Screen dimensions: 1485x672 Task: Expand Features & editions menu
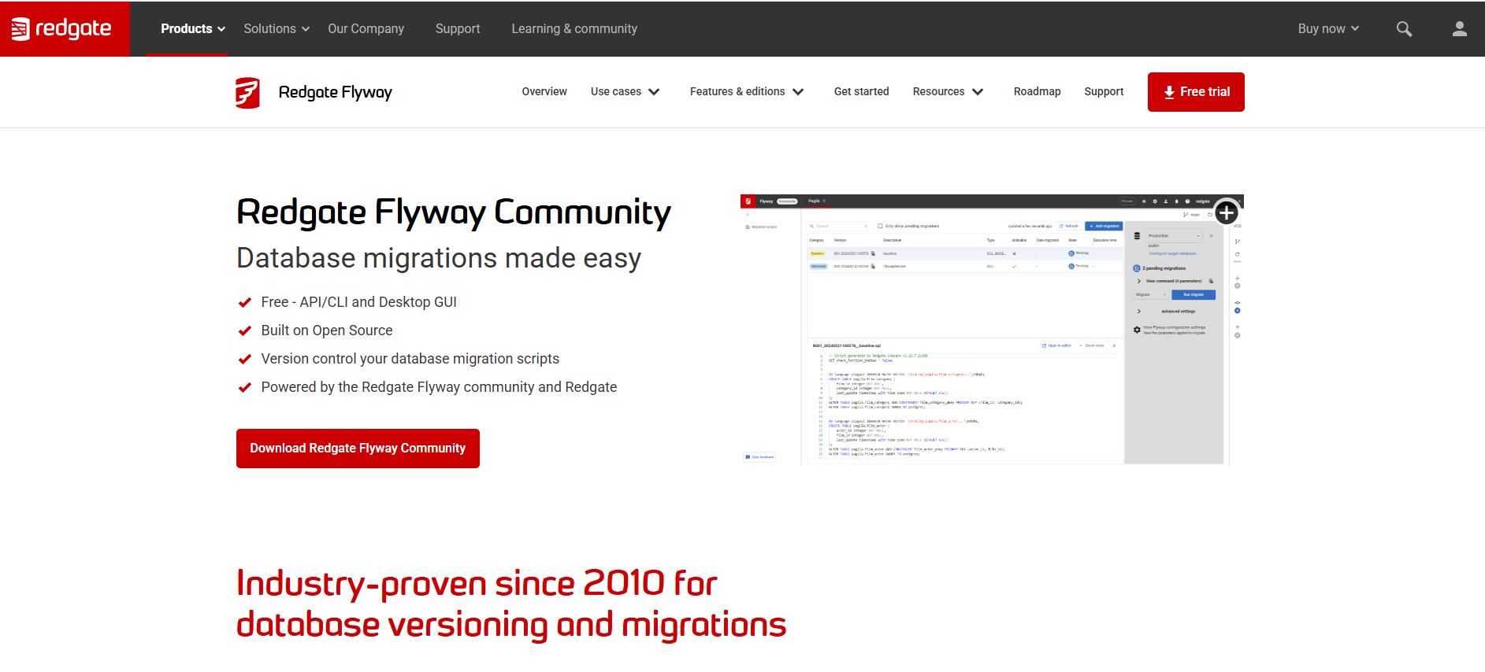click(746, 91)
